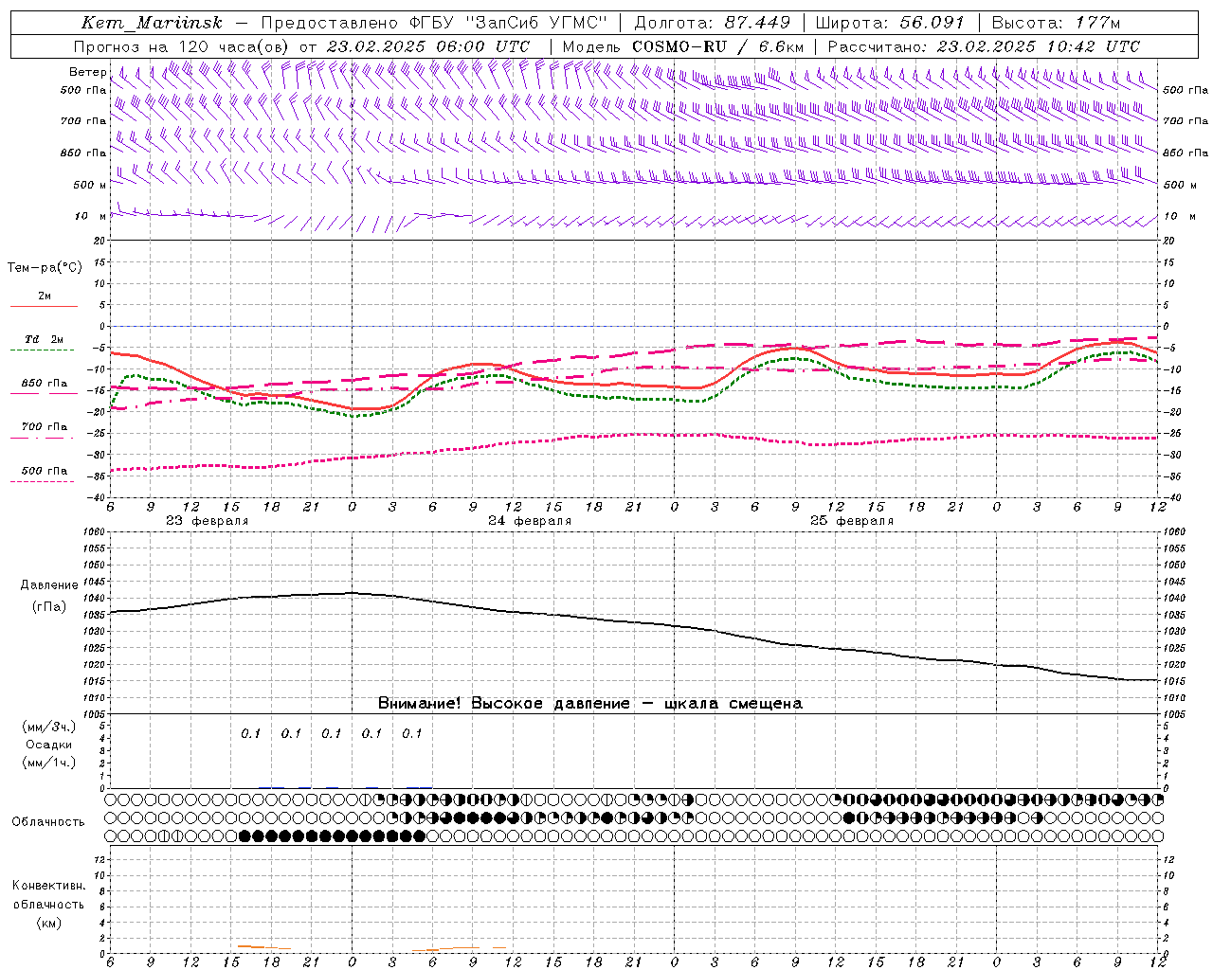Click the dotted line sample under 500 гПа legend

click(x=42, y=481)
